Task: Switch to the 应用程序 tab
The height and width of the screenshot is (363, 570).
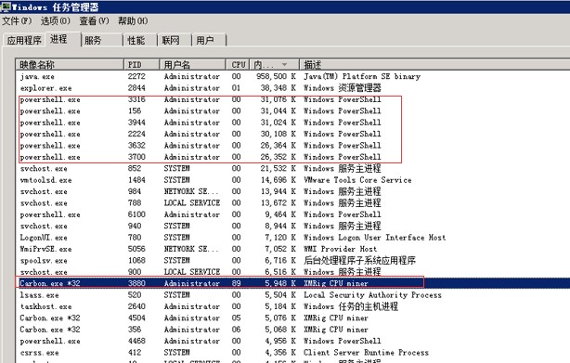Action: [24, 40]
